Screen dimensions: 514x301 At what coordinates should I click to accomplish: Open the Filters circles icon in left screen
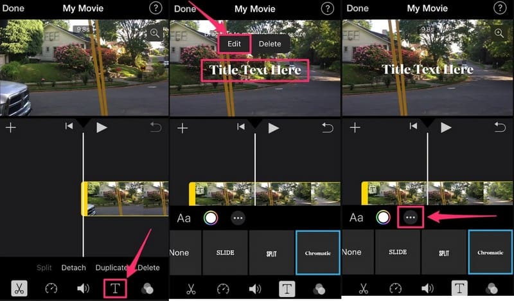(x=147, y=289)
